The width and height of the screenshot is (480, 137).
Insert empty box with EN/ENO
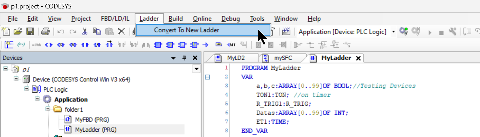pyautogui.click(x=195, y=45)
